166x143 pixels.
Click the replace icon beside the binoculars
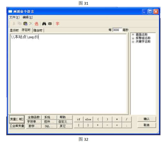point(50,24)
